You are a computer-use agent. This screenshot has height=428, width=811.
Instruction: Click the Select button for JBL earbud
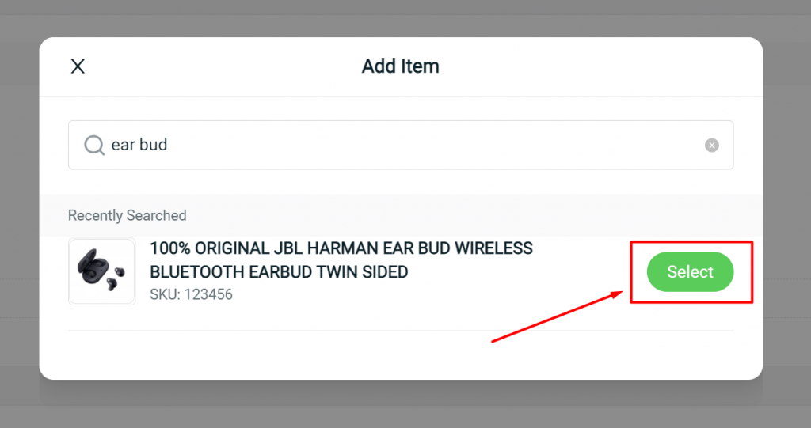(x=690, y=272)
